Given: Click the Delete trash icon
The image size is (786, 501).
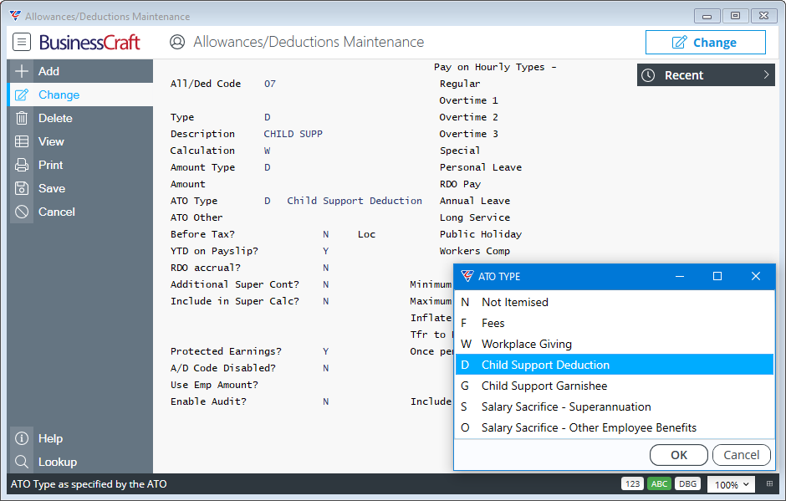Looking at the screenshot, I should pyautogui.click(x=22, y=119).
